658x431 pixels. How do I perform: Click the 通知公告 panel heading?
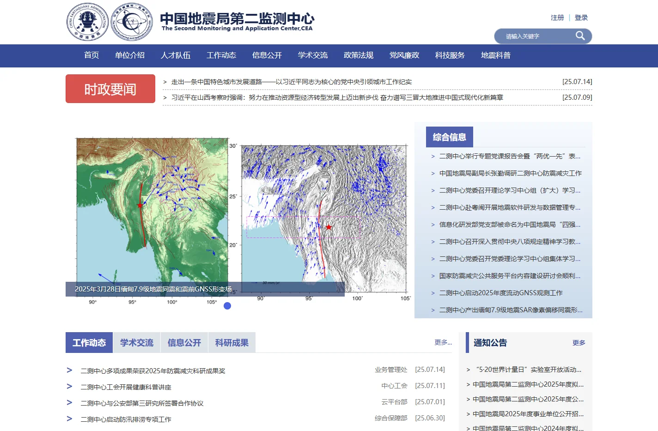pyautogui.click(x=490, y=343)
